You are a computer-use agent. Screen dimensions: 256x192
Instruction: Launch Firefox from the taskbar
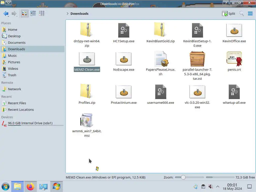pos(30,186)
